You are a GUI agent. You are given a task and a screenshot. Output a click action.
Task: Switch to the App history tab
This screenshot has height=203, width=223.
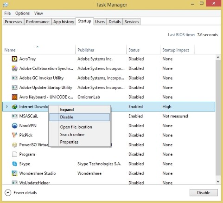64,22
